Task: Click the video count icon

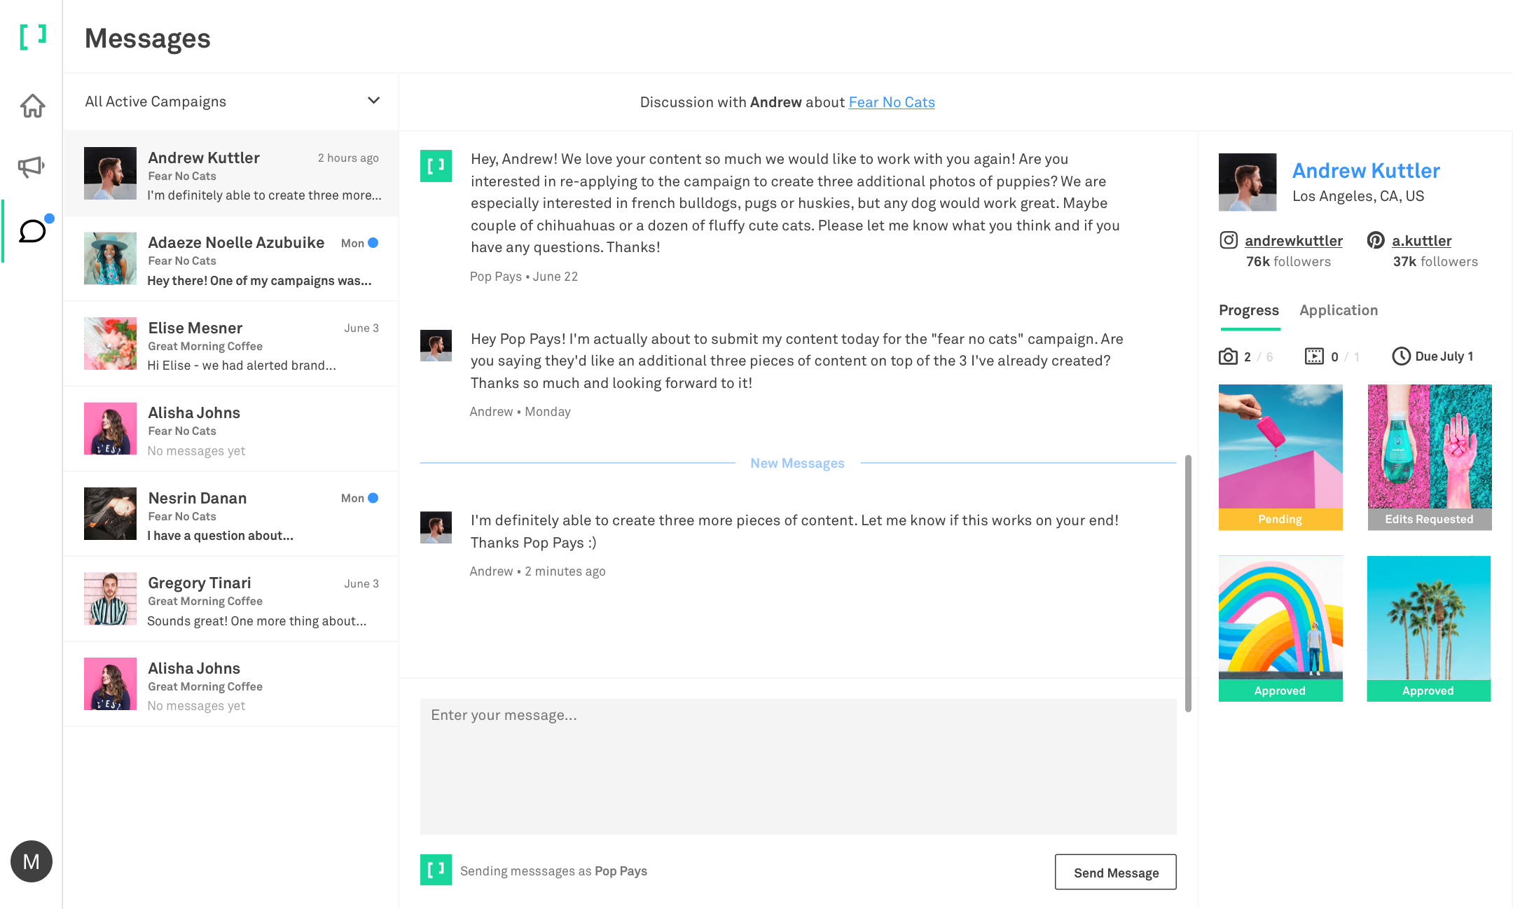Action: coord(1314,356)
